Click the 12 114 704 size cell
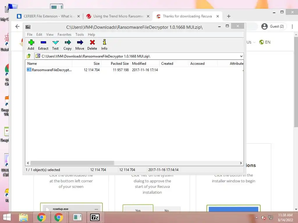This screenshot has height=223, width=298. point(92,70)
